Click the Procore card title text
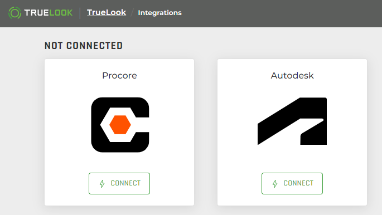 click(119, 76)
